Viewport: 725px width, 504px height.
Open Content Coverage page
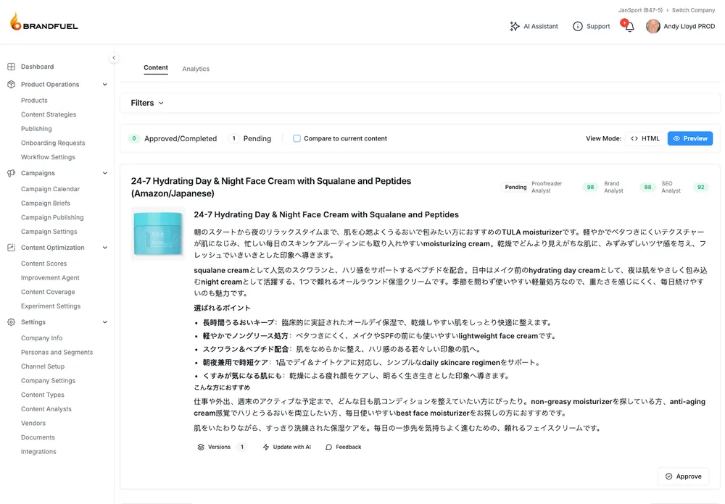(x=48, y=292)
